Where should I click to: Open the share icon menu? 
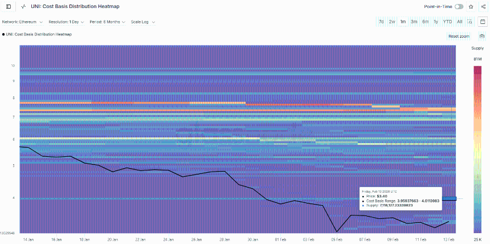click(x=483, y=7)
